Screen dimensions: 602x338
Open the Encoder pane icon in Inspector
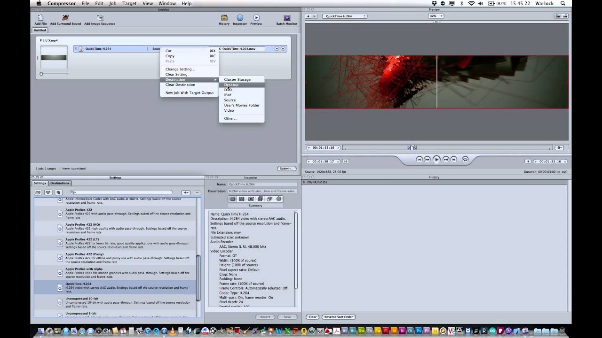pos(242,199)
